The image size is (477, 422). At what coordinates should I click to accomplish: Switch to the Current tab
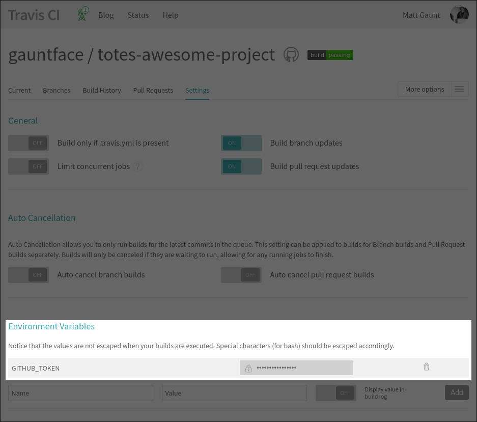pos(19,91)
